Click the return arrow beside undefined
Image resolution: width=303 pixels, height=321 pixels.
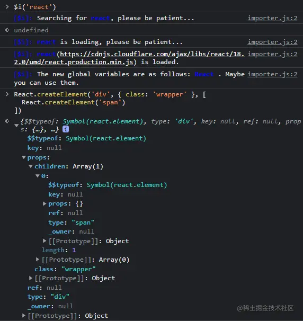(7, 30)
